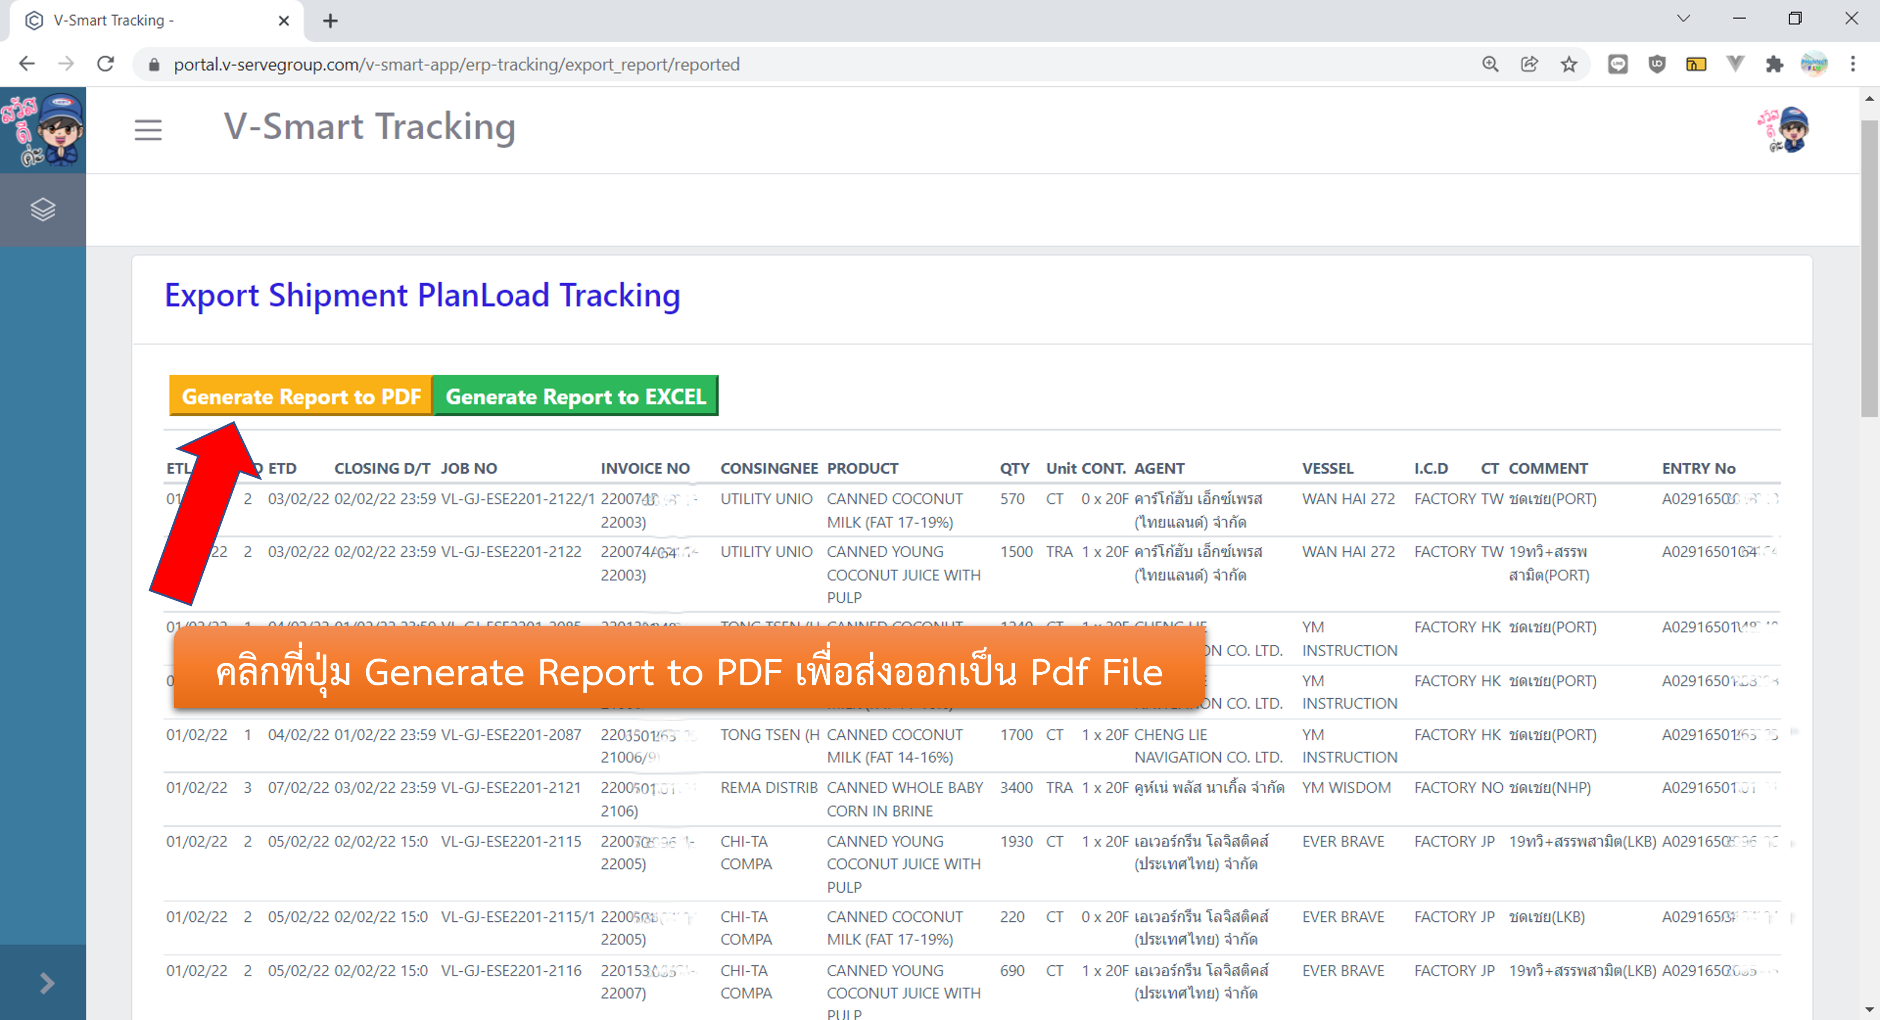1880x1020 pixels.
Task: Click the V-Smart Tracking title
Action: [x=369, y=127]
